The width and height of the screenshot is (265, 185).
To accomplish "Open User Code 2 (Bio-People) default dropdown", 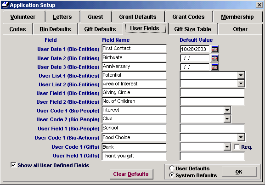I will pos(227,119).
